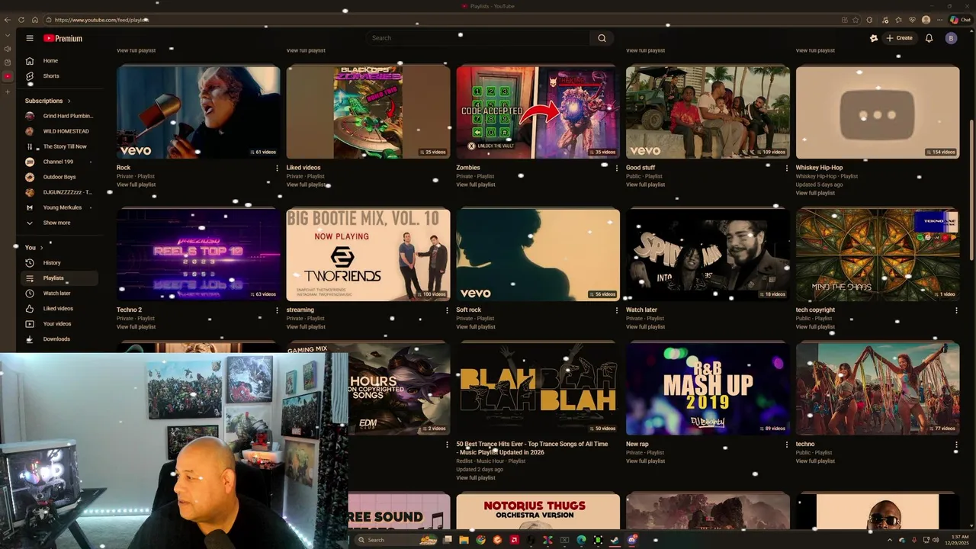The width and height of the screenshot is (976, 549).
Task: View full playlist under Whiskey Hip-Hop
Action: pyautogui.click(x=815, y=193)
